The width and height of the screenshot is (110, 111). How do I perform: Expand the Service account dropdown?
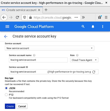[x=49, y=48]
